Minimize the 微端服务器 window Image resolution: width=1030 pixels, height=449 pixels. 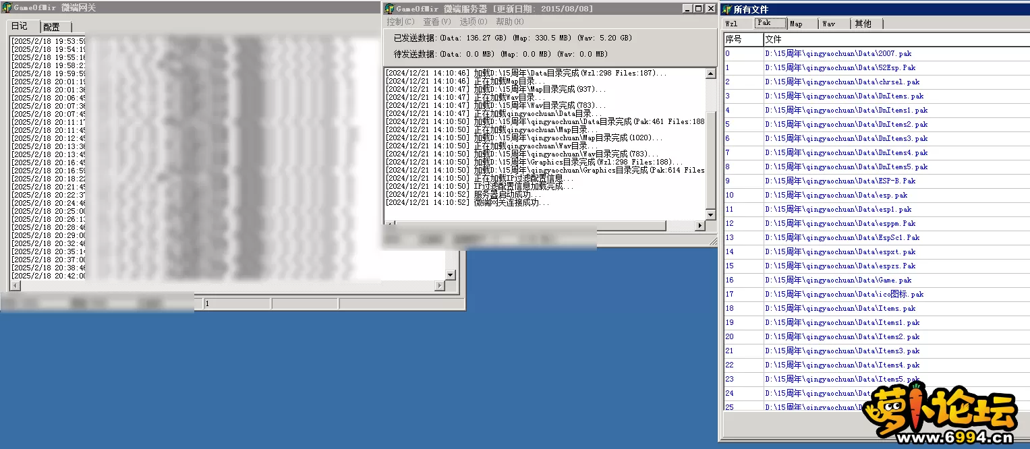pos(687,9)
